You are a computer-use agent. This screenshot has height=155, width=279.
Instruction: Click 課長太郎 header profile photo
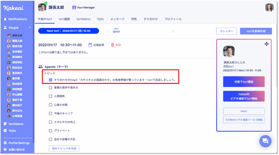click(x=42, y=7)
